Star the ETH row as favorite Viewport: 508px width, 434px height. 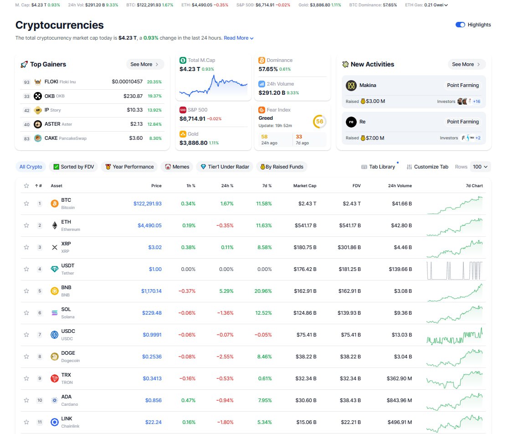[26, 225]
